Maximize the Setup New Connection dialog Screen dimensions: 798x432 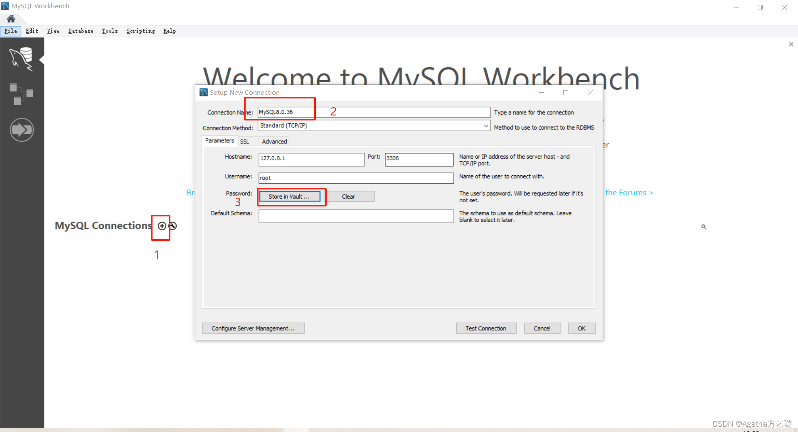pos(566,93)
